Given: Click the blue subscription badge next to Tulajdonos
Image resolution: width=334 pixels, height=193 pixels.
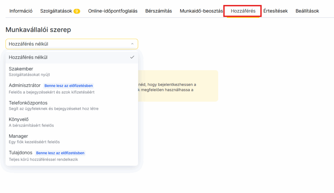Looking at the screenshot, I should (x=60, y=153).
